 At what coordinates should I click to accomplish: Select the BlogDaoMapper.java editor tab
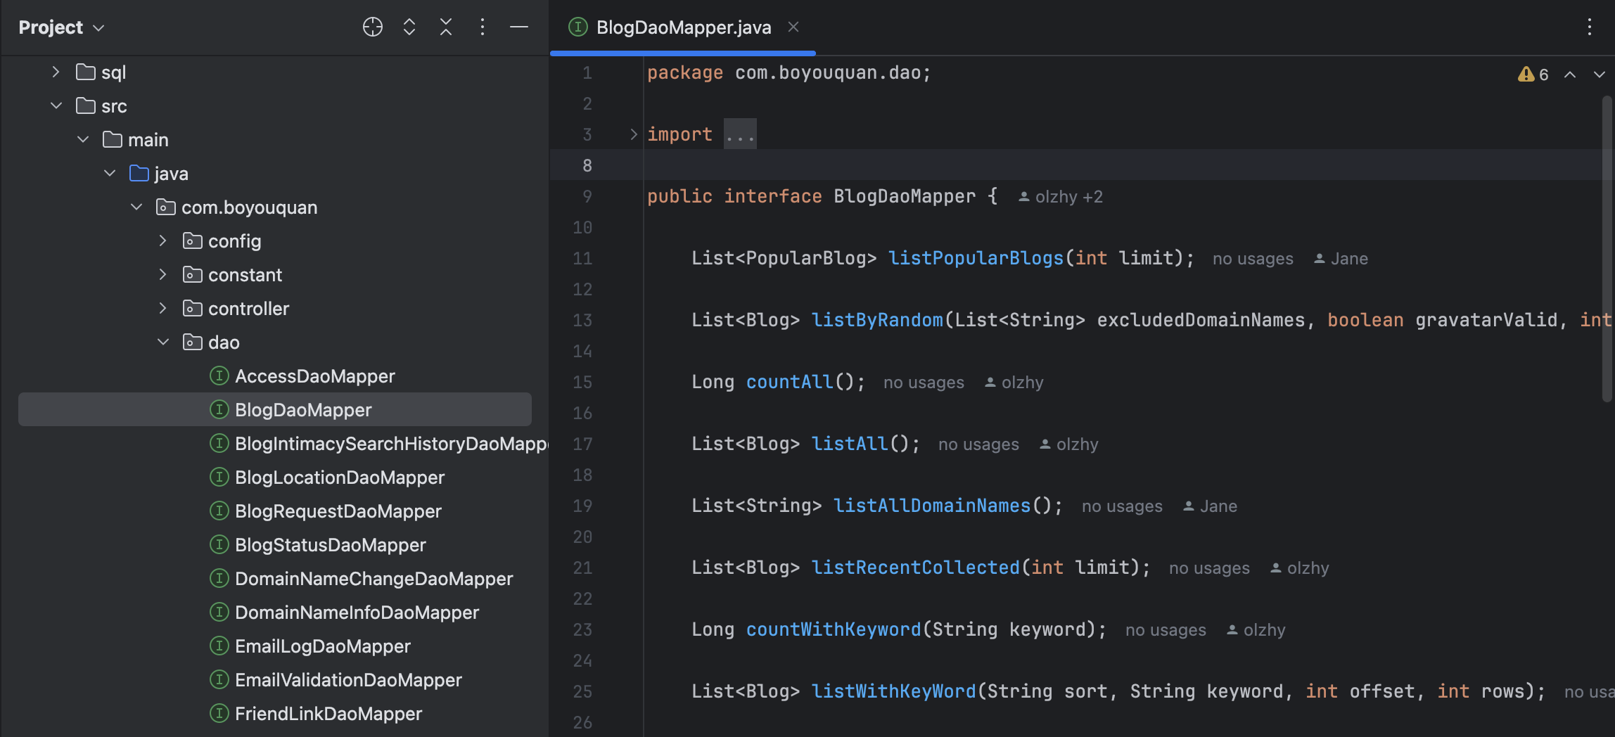point(682,27)
